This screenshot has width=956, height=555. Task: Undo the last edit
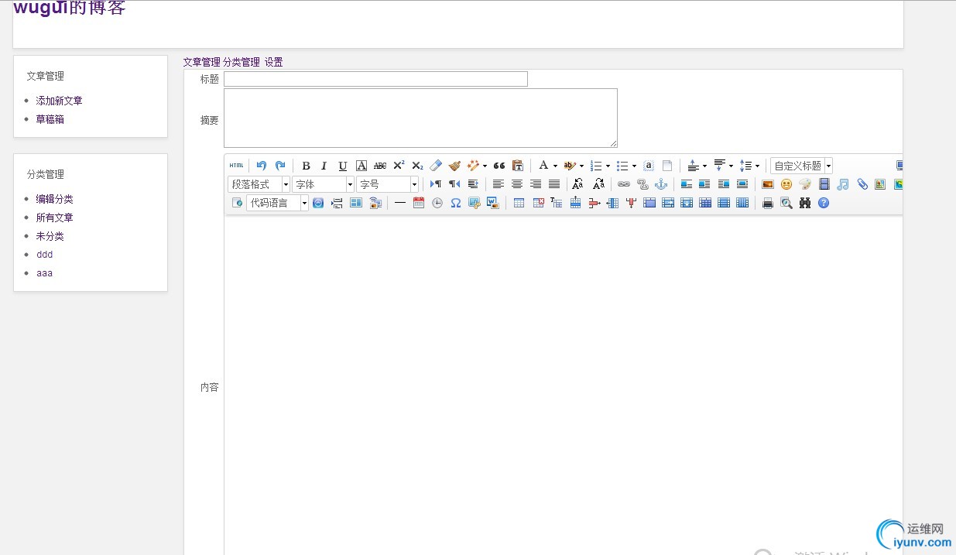tap(262, 166)
